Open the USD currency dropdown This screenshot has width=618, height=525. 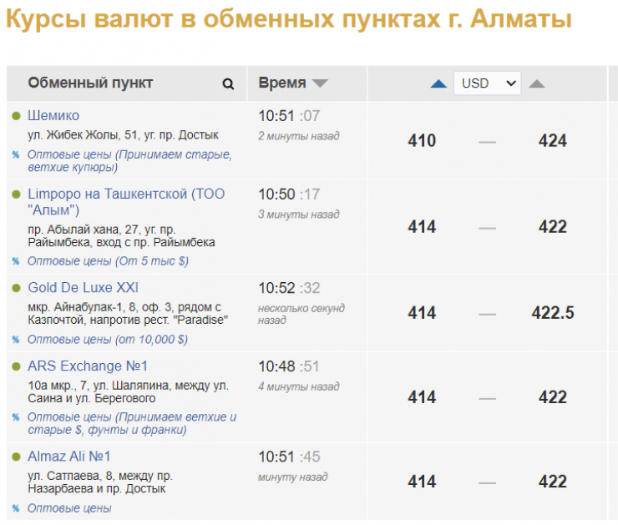487,83
